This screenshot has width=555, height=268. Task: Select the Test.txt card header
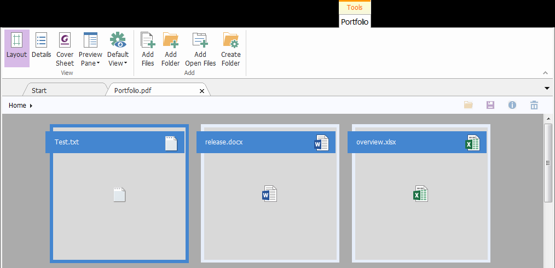pos(115,142)
